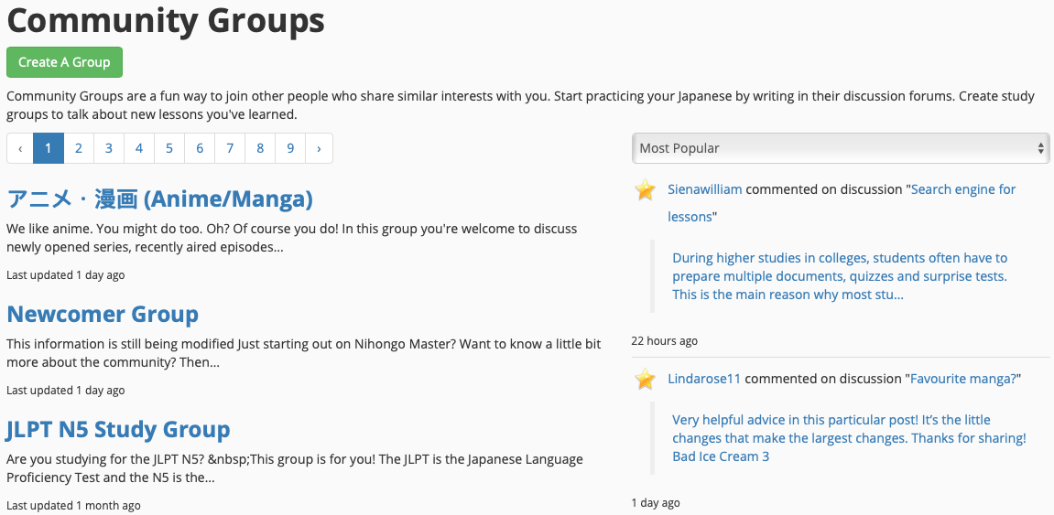Open the JLPT N5 Study Group
1054x515 pixels.
click(118, 429)
